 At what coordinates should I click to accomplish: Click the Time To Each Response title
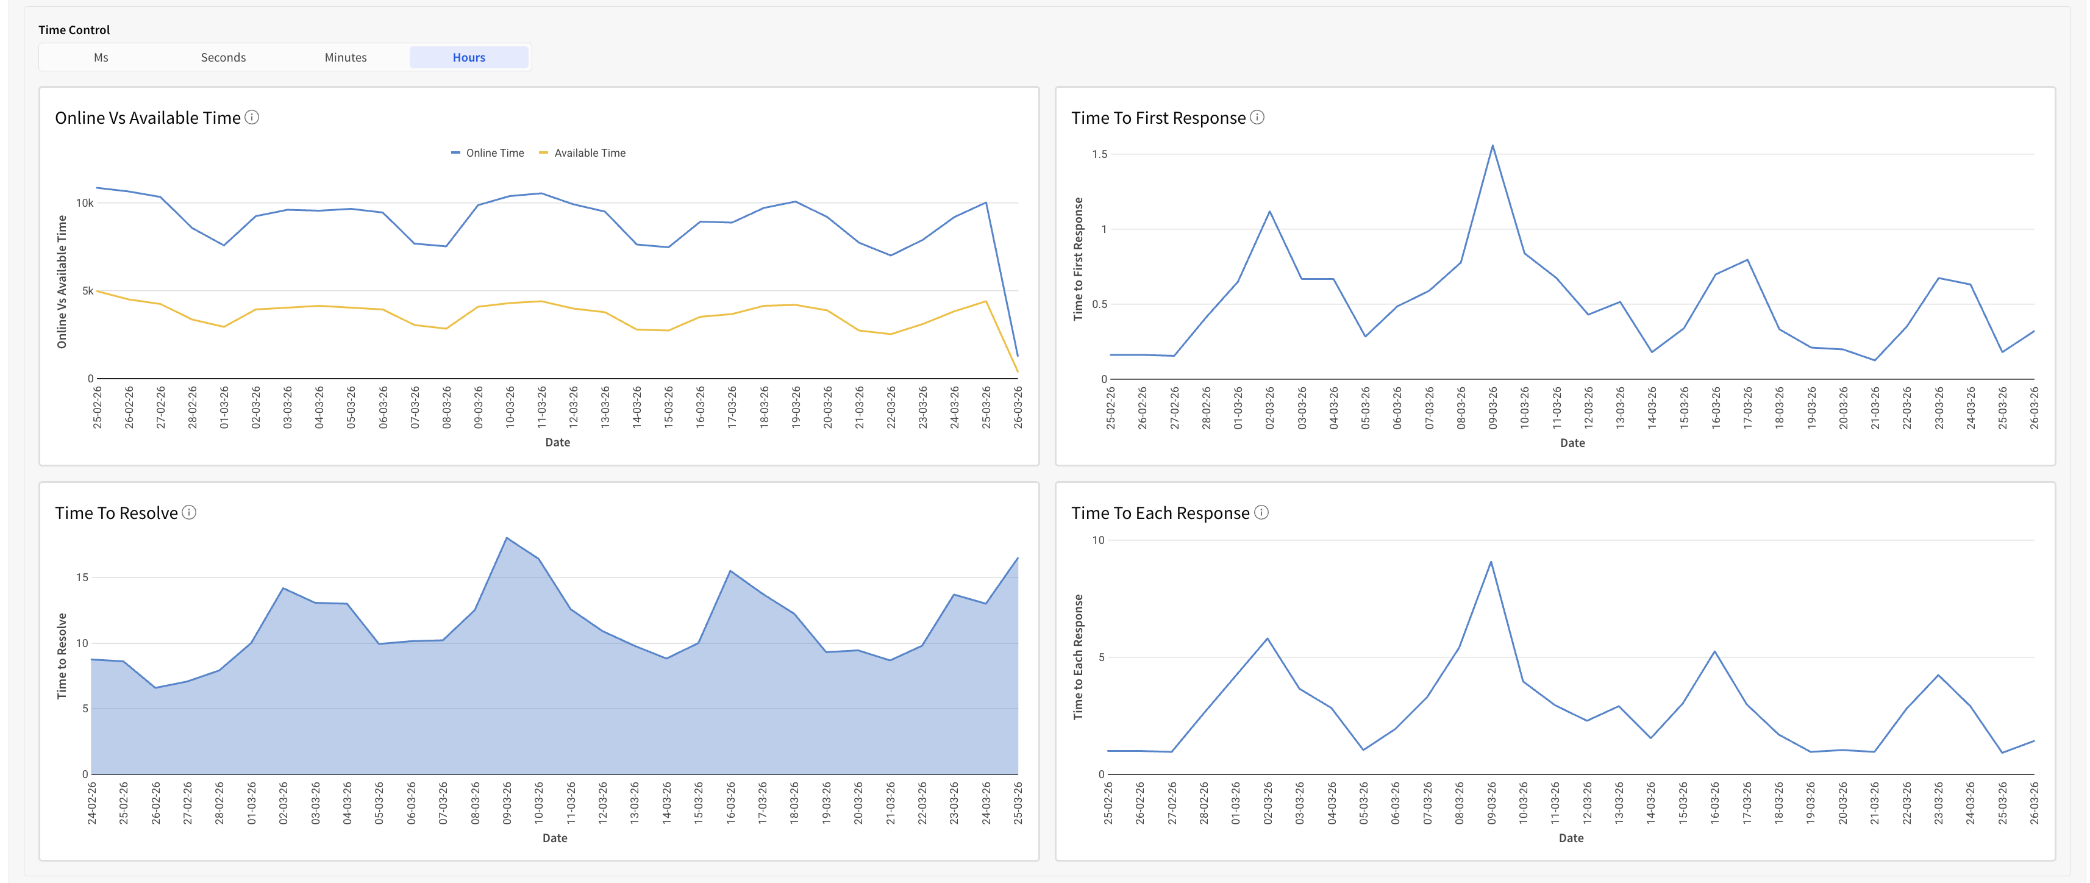pos(1160,513)
